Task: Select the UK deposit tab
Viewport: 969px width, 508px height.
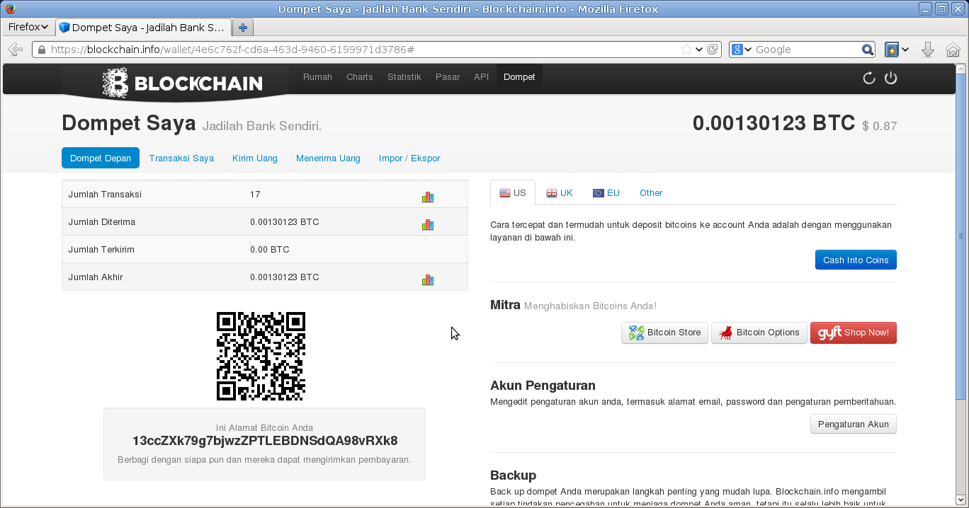Action: tap(560, 193)
